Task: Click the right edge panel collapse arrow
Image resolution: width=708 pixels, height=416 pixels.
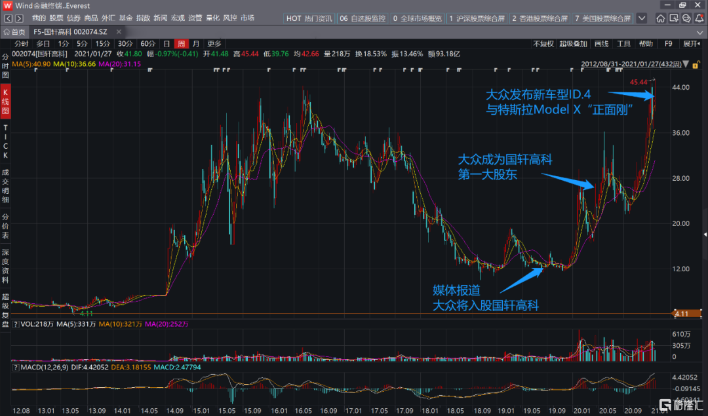Action: pos(705,235)
